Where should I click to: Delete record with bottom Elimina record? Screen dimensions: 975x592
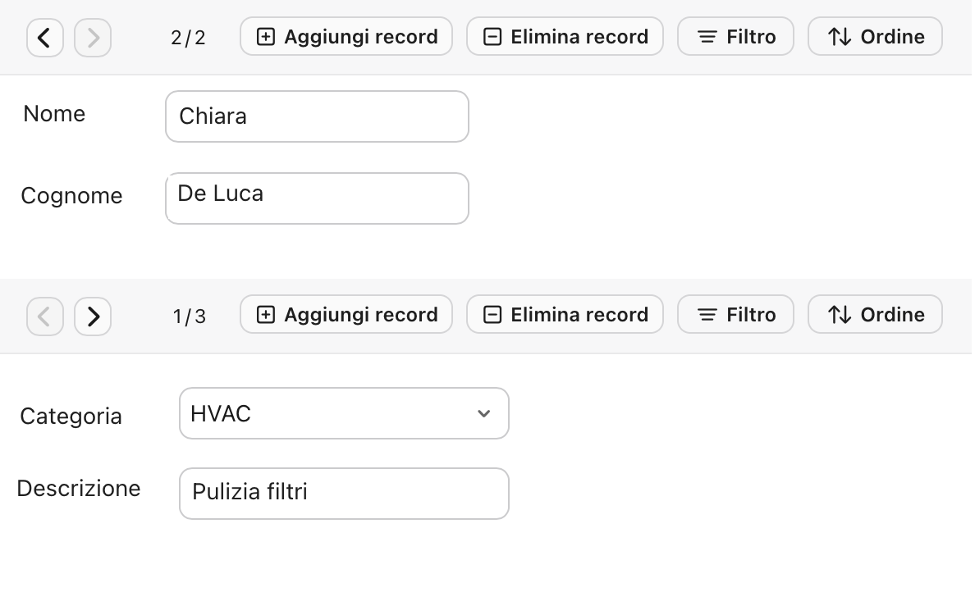565,315
